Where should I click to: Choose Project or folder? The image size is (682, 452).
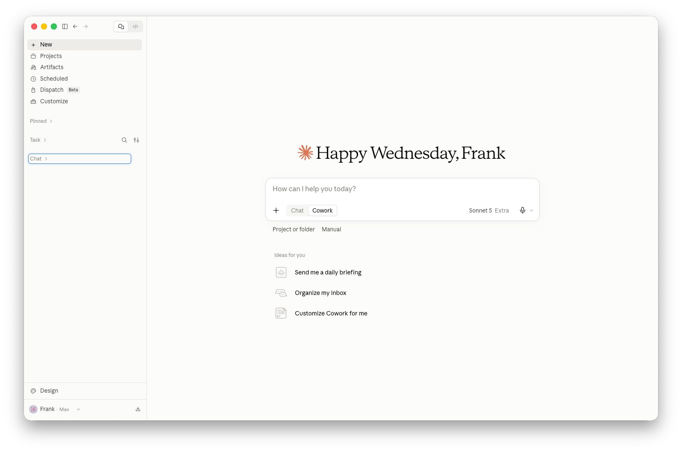coord(294,230)
